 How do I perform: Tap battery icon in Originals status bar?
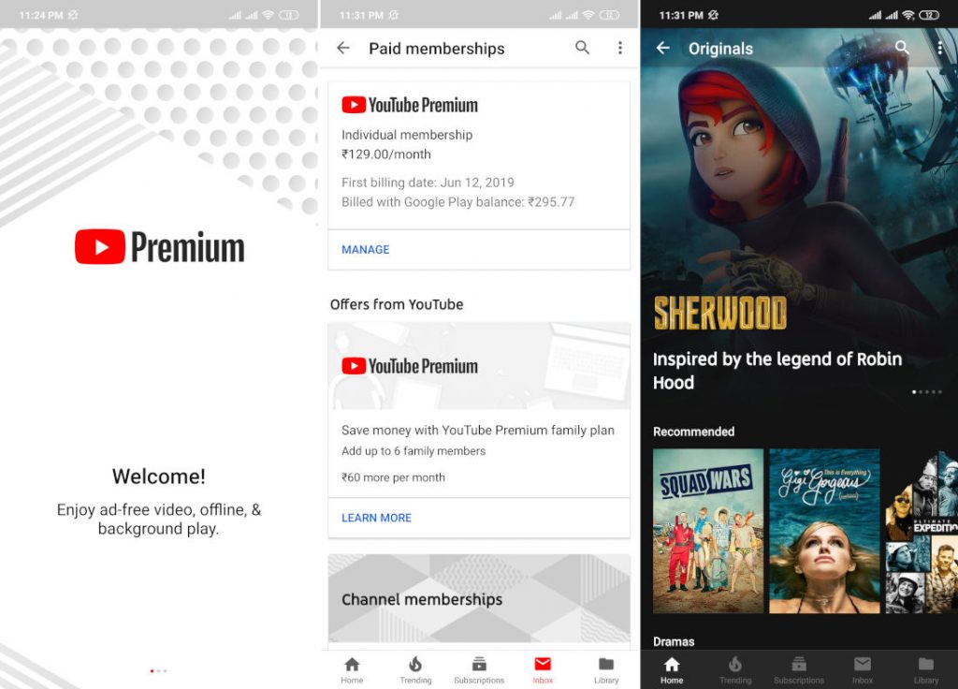[x=929, y=15]
